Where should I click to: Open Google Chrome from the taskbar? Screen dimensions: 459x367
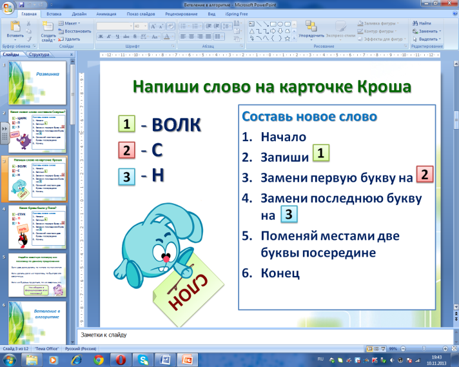point(99,360)
